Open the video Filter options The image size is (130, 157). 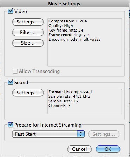coord(28,33)
